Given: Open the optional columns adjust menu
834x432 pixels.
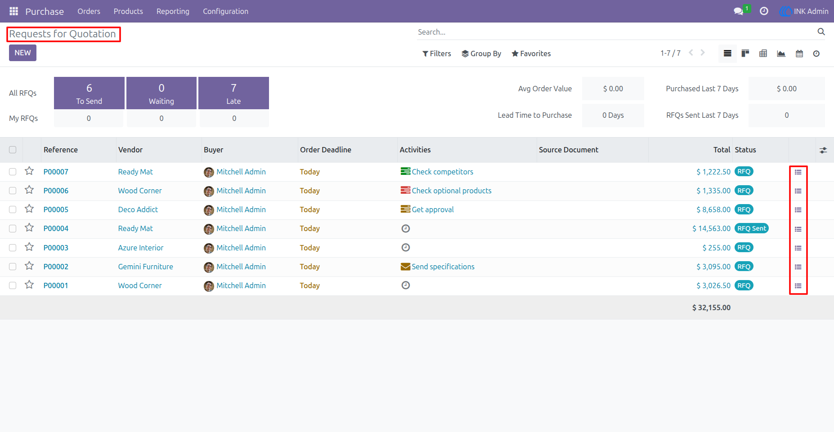Looking at the screenshot, I should 823,150.
